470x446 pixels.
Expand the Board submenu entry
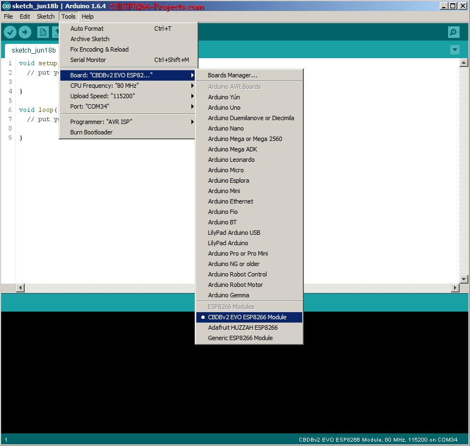click(x=128, y=75)
